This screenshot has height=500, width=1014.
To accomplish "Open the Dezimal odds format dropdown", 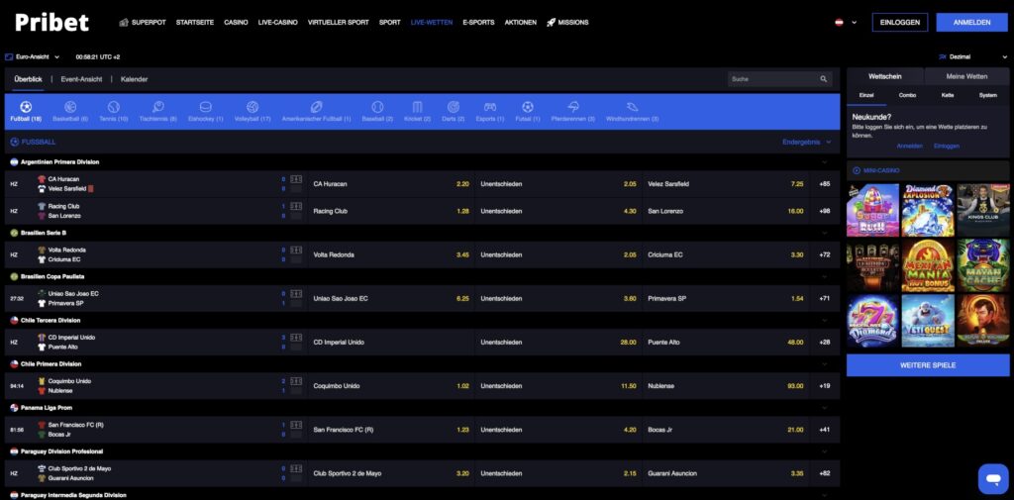I will pos(972,56).
